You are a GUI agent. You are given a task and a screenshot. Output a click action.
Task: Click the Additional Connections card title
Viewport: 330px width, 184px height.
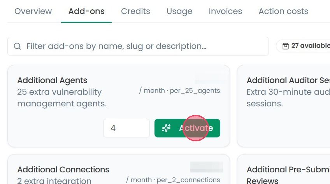pos(63,170)
